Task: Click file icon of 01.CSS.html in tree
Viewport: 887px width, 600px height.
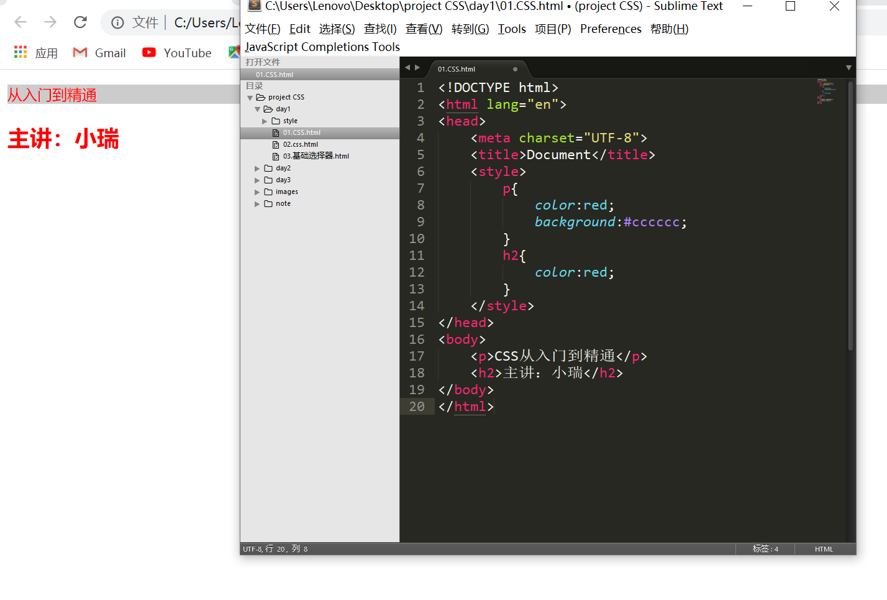Action: tap(276, 133)
